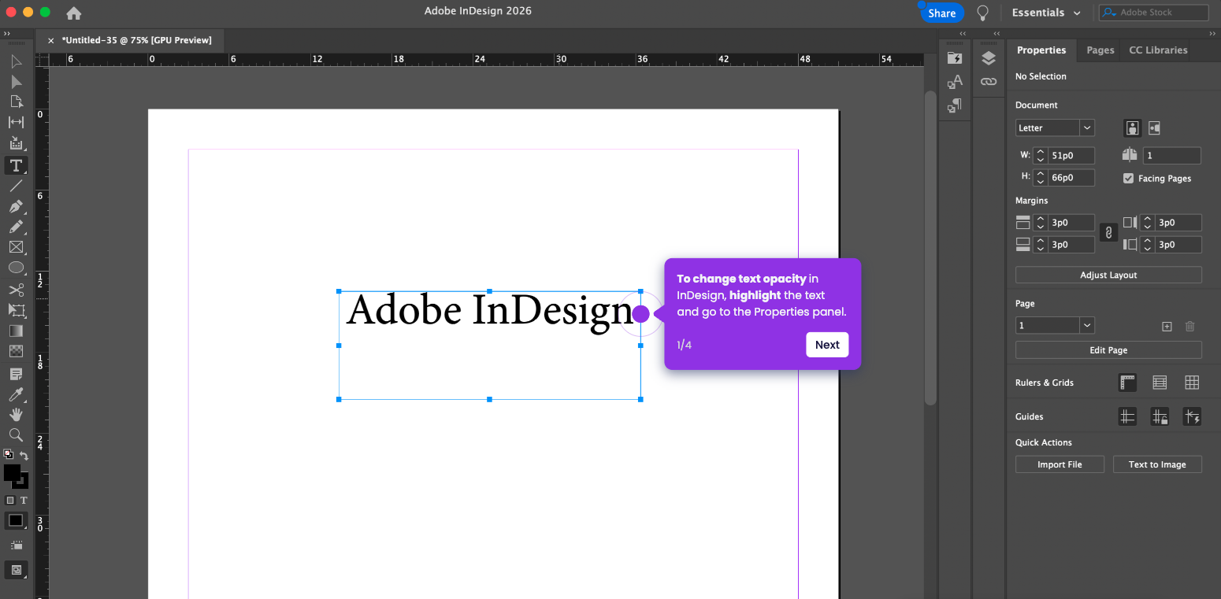Set formatting affects text

[24, 501]
